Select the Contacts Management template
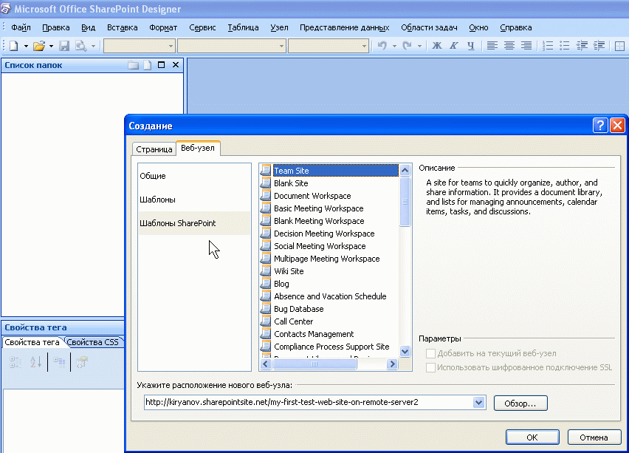This screenshot has height=453, width=629. coord(314,334)
